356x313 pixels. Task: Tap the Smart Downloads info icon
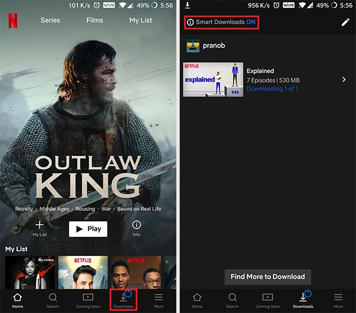coord(190,22)
